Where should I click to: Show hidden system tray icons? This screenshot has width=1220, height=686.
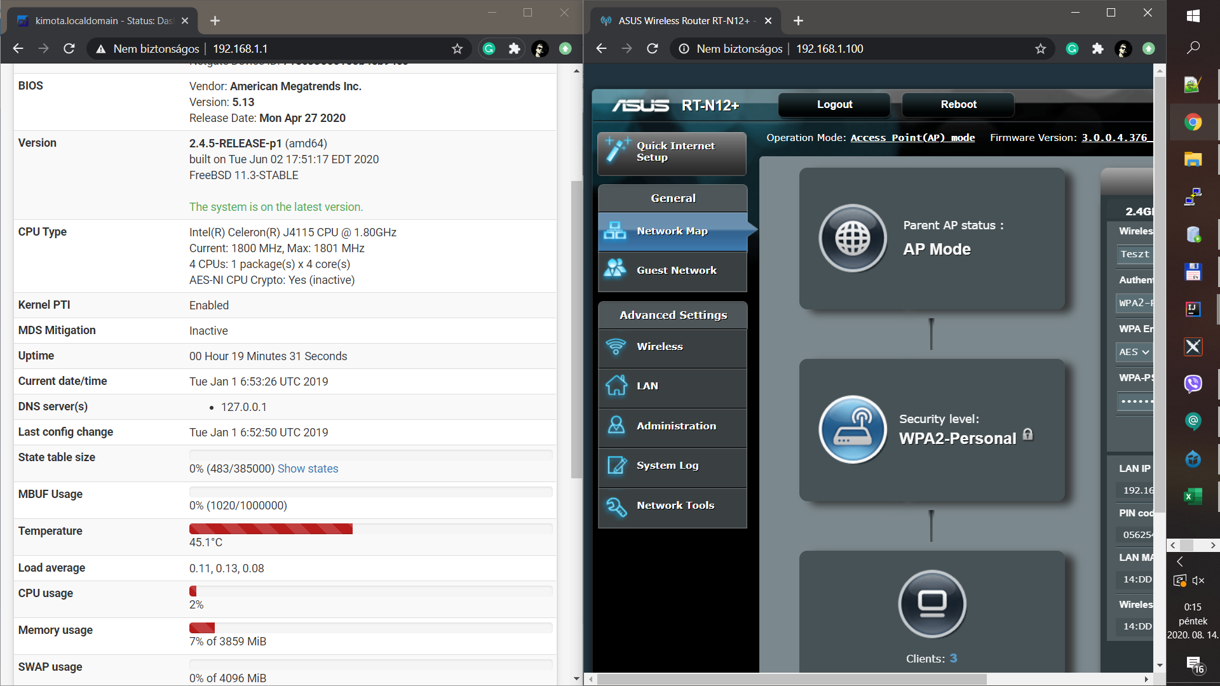1180,562
